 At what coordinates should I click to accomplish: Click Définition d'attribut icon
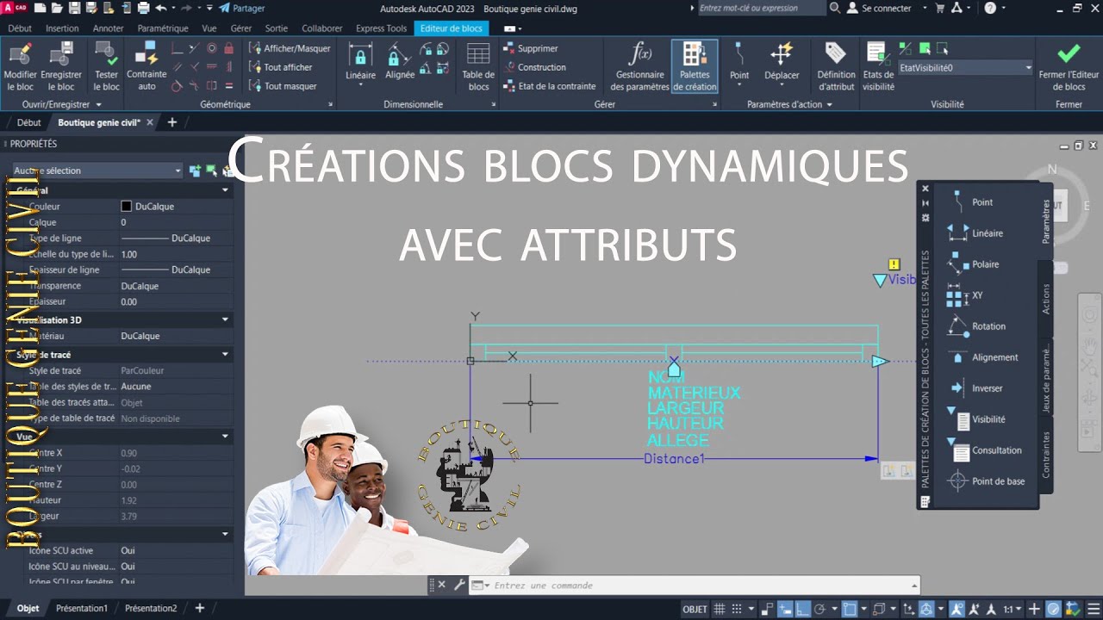pos(835,54)
